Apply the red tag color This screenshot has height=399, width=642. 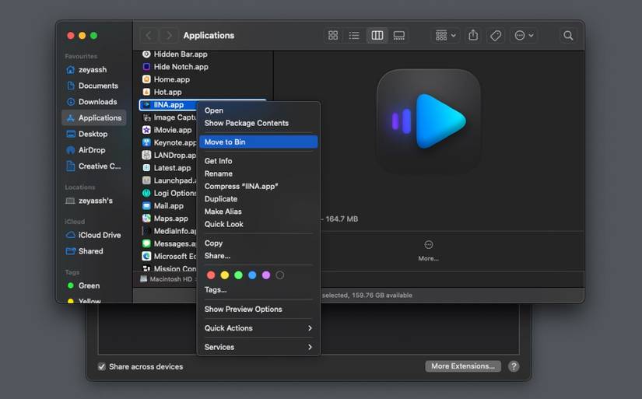211,275
